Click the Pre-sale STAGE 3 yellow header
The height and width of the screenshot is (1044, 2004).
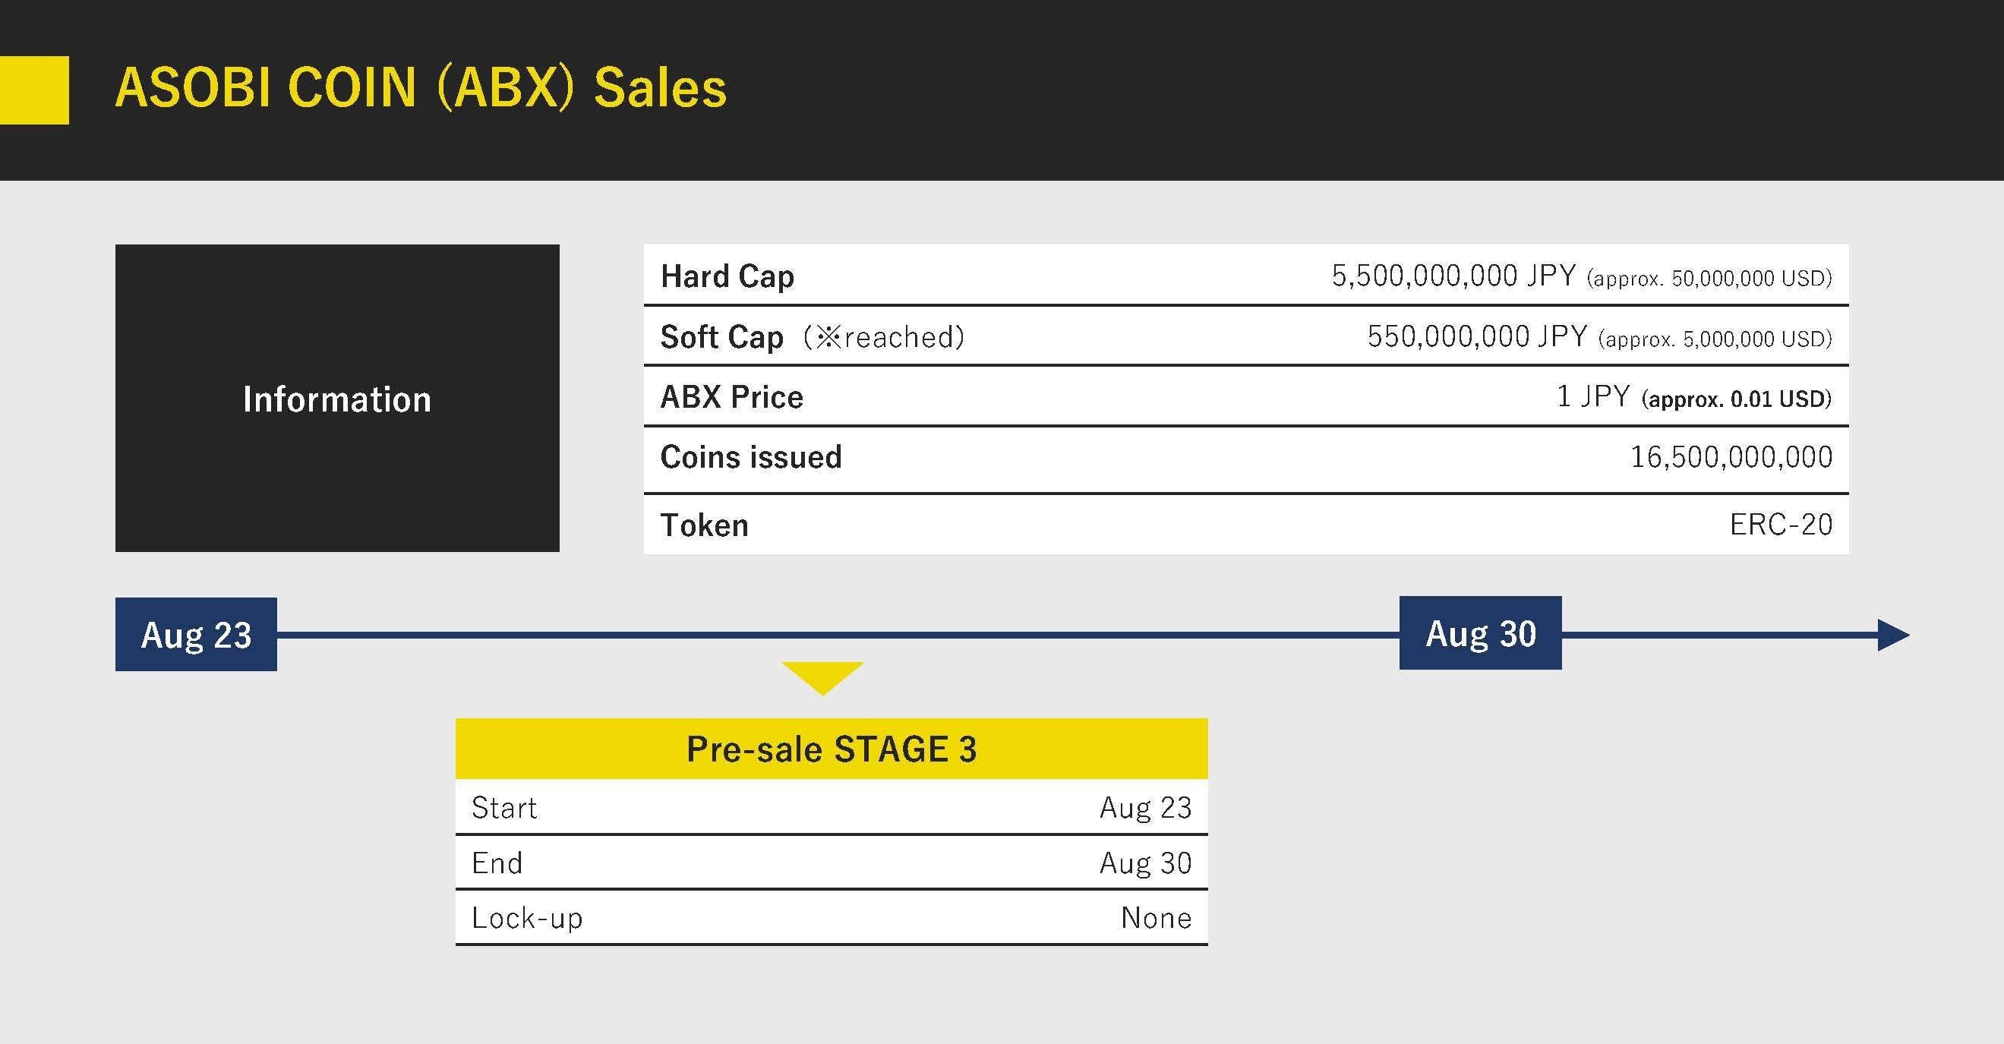pos(831,749)
